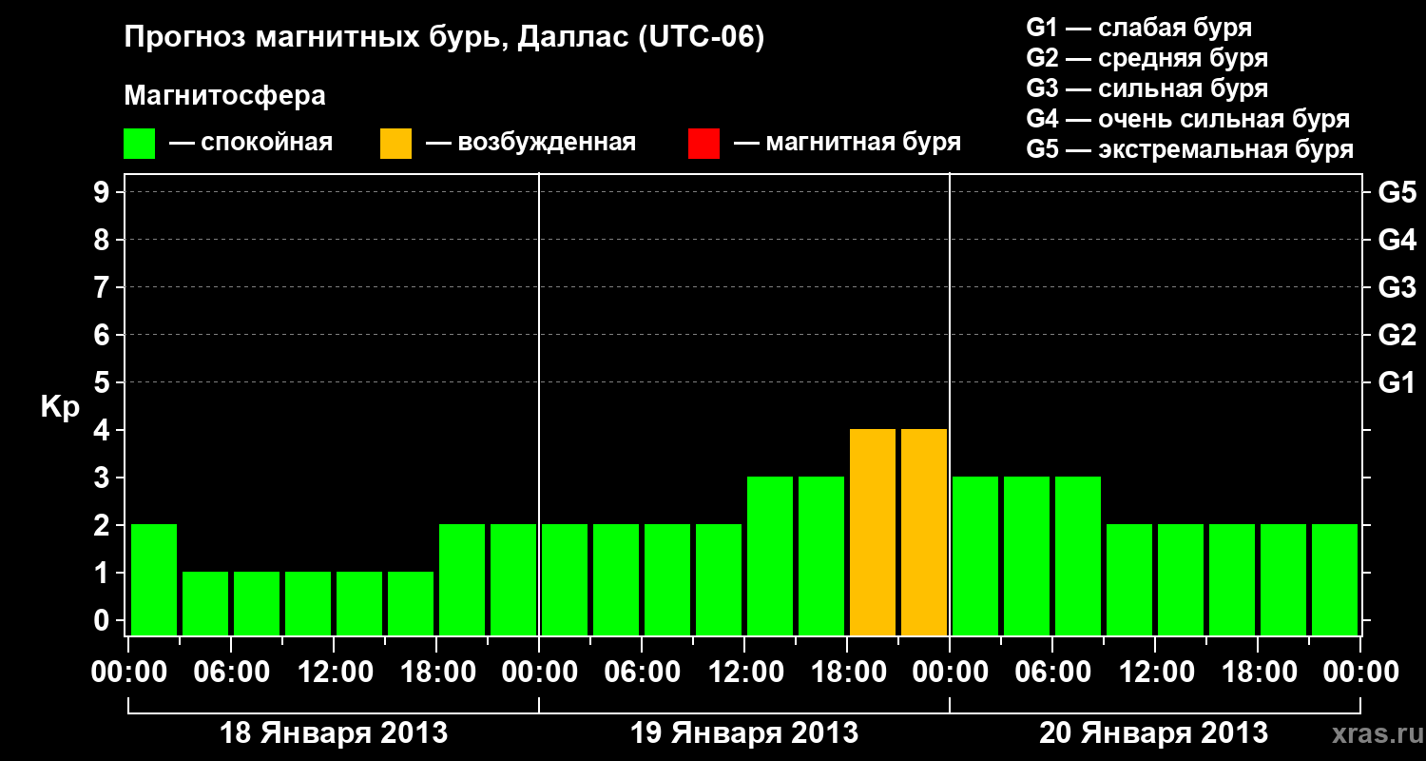
Task: Click the '— спокойная' legend label
Action: 251,143
